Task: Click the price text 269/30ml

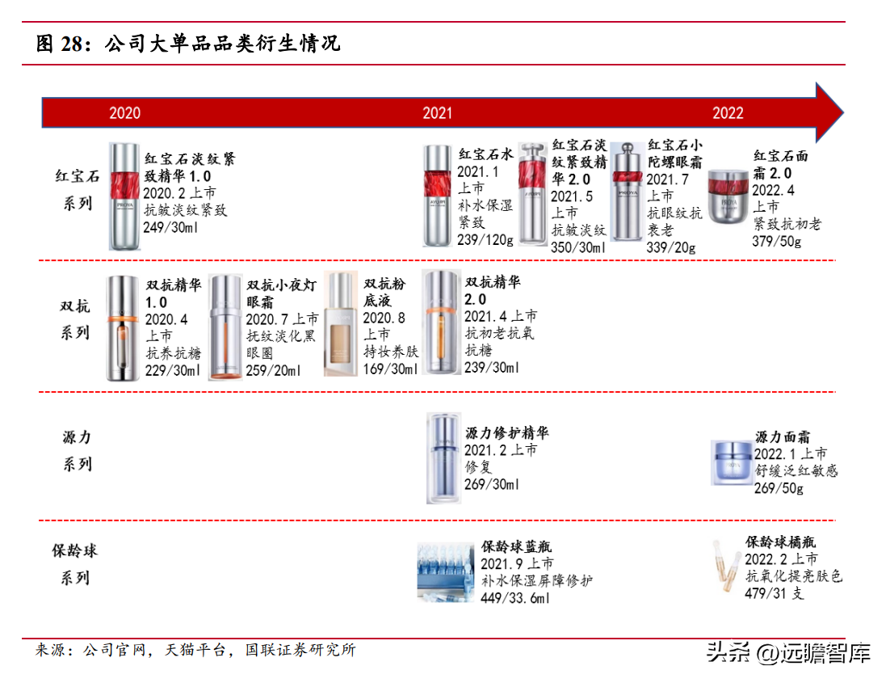Action: click(492, 485)
